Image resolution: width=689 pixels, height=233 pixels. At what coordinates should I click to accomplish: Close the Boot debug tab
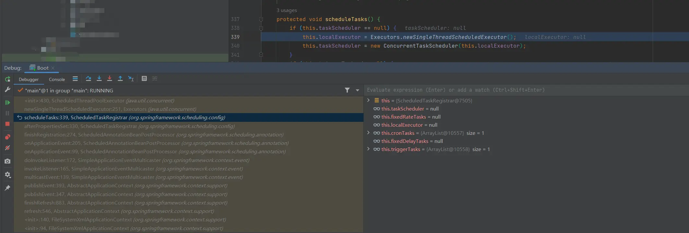pyautogui.click(x=53, y=68)
